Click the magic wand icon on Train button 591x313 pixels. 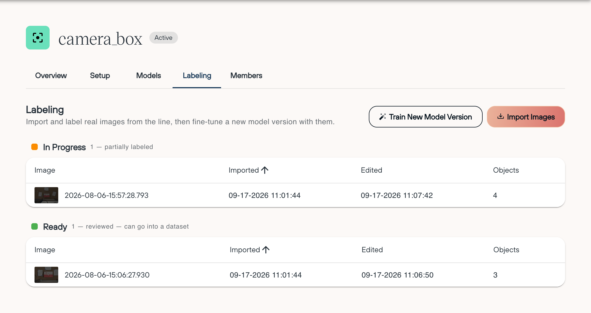pos(383,117)
